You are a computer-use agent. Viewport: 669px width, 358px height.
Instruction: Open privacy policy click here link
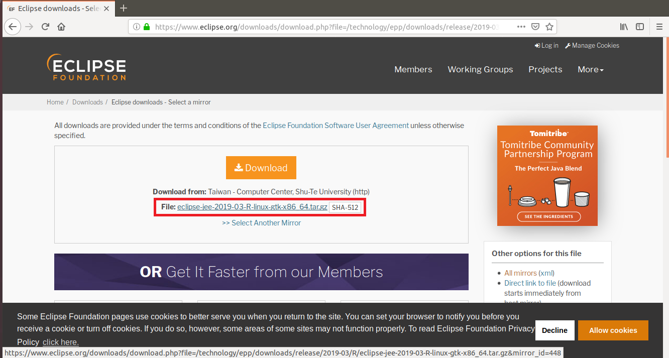(61, 342)
